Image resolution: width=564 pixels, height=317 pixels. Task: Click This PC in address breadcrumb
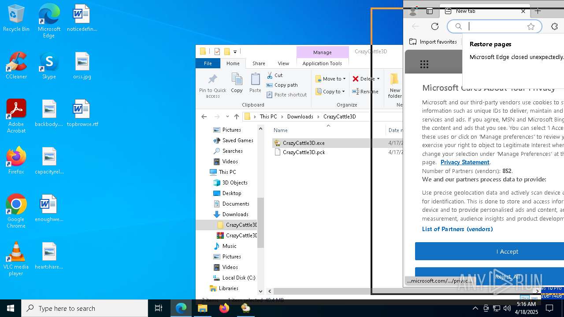coord(268,117)
